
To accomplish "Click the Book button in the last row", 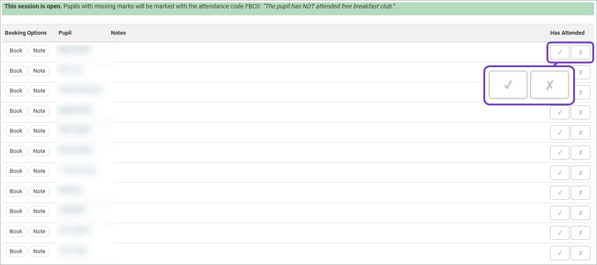I will coord(16,251).
